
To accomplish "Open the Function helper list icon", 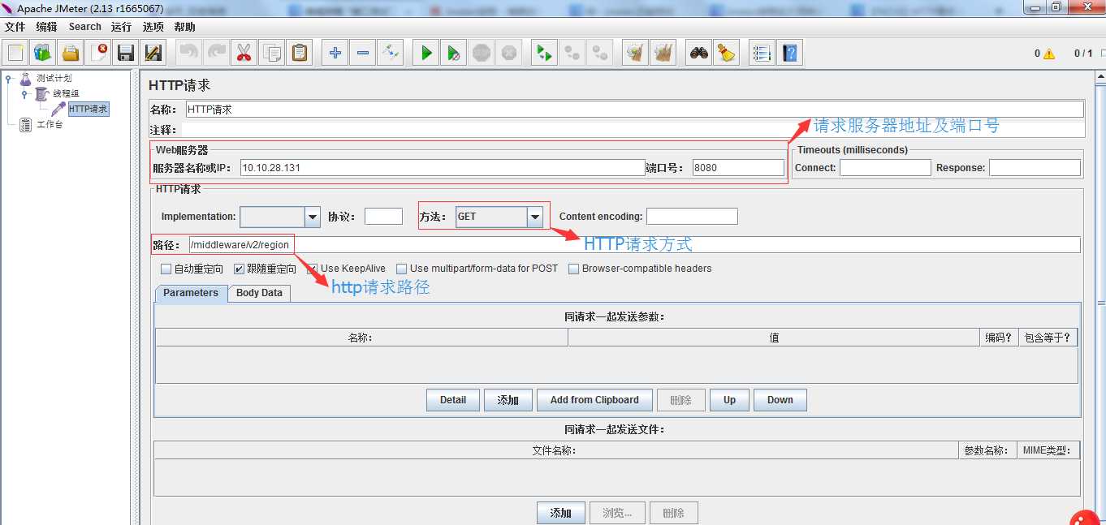I will (x=762, y=53).
